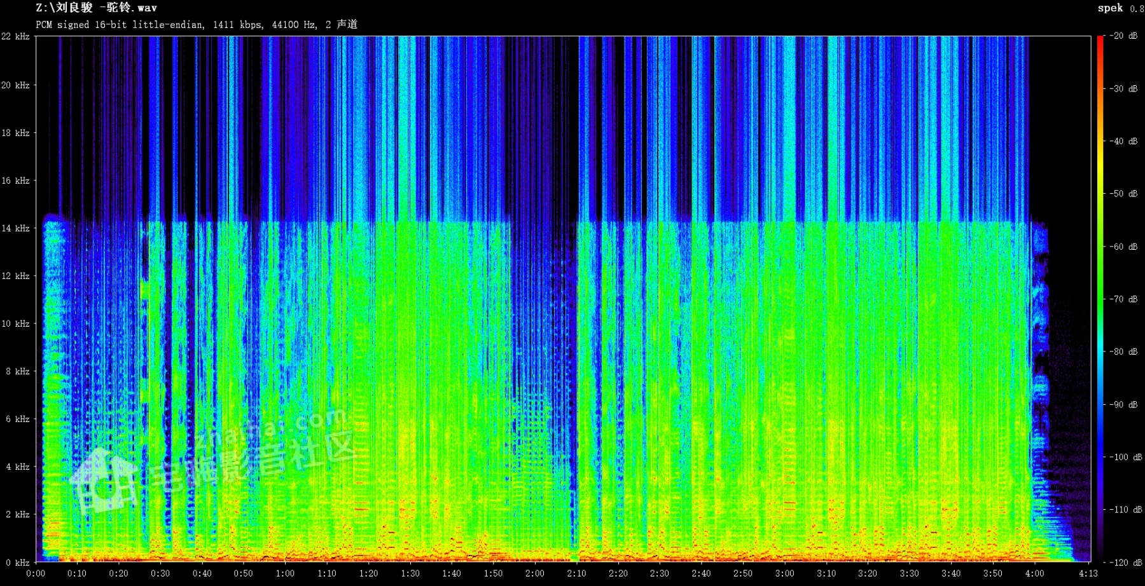Click the '20 kHz' frequency axis label
The height and width of the screenshot is (586, 1145).
tap(15, 85)
